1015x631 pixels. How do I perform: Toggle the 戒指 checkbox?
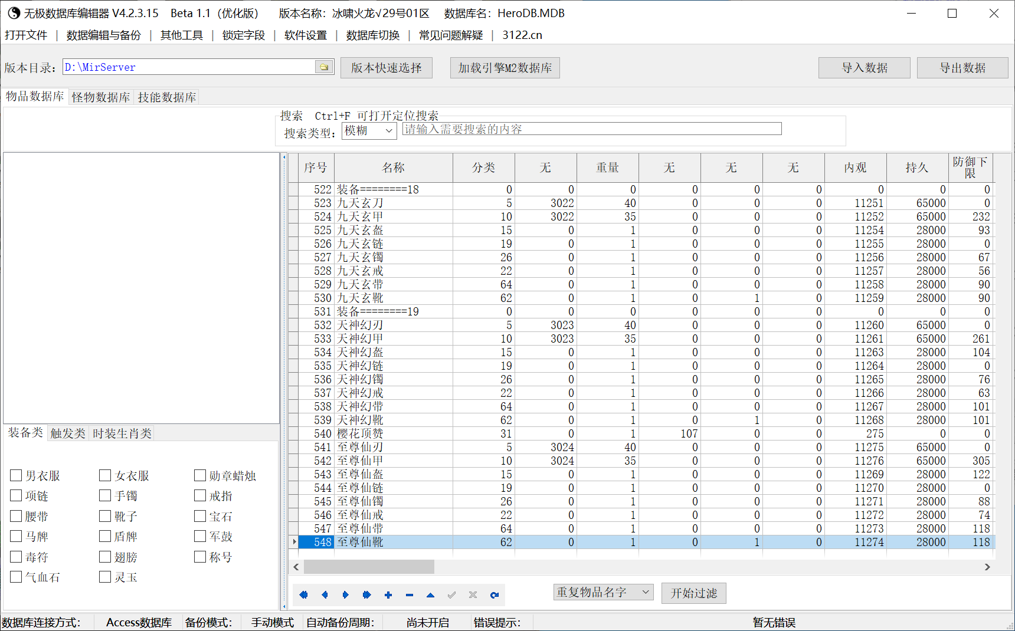coord(200,495)
